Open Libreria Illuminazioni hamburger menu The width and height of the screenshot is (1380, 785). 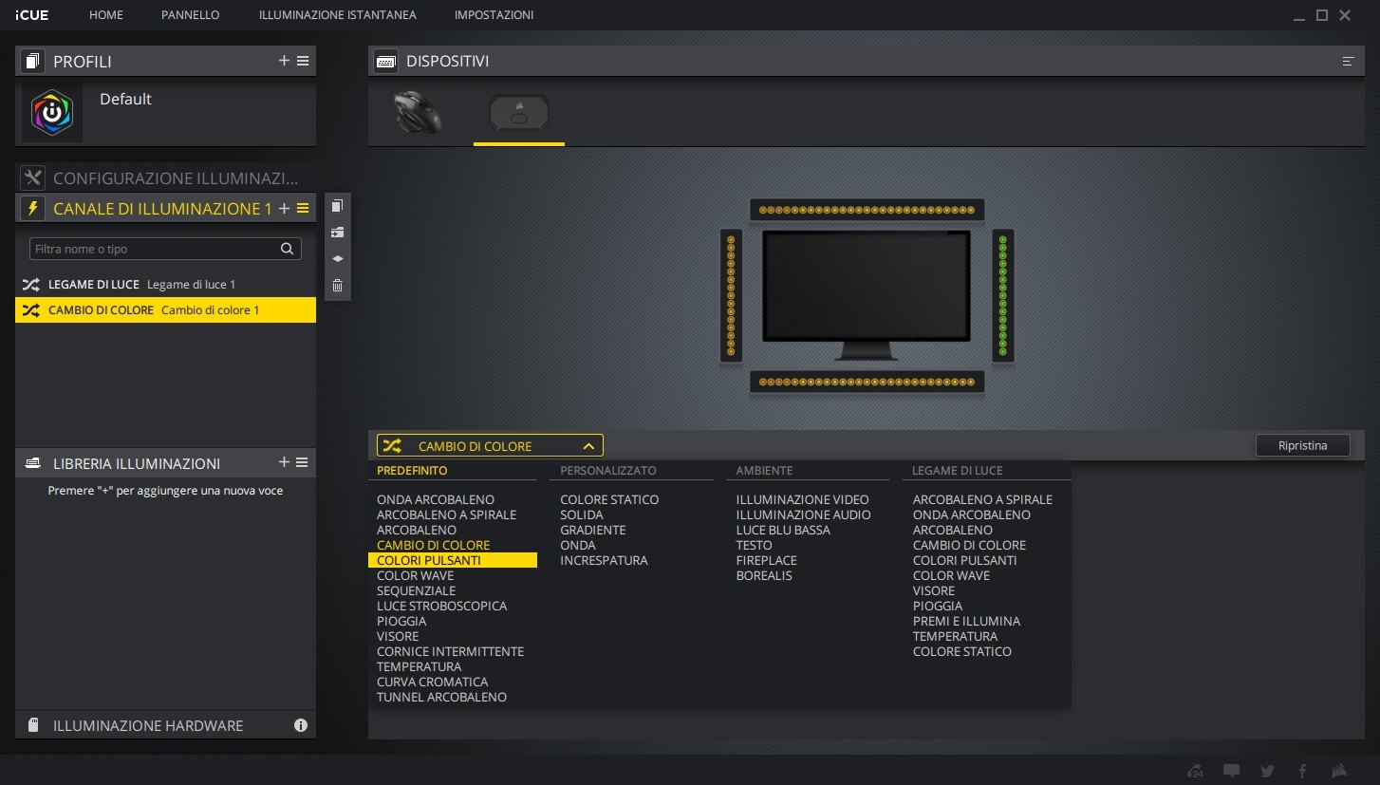click(x=303, y=462)
